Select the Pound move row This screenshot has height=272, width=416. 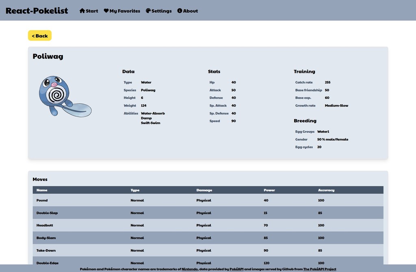(x=208, y=200)
